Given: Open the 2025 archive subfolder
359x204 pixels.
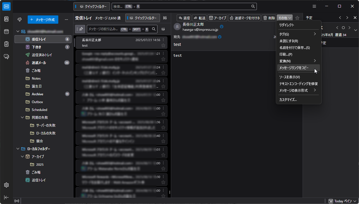Looking at the screenshot, I should [x=43, y=165].
